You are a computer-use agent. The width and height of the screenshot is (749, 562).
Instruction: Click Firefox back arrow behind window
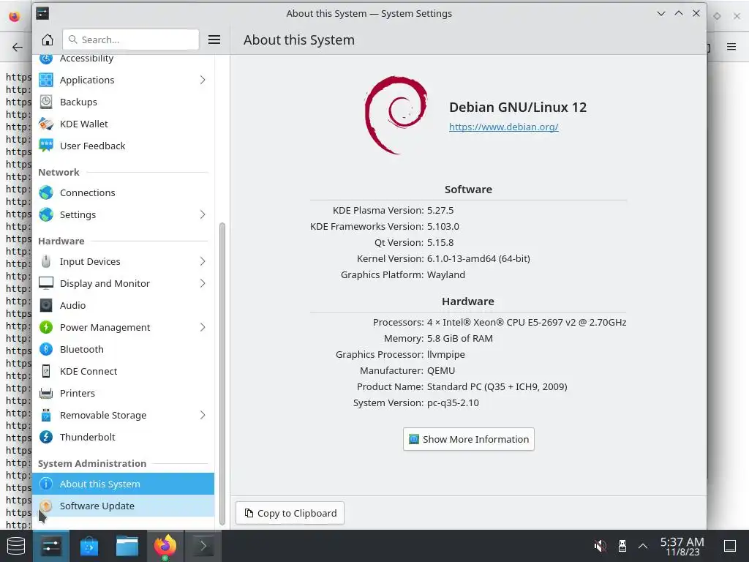click(x=18, y=47)
